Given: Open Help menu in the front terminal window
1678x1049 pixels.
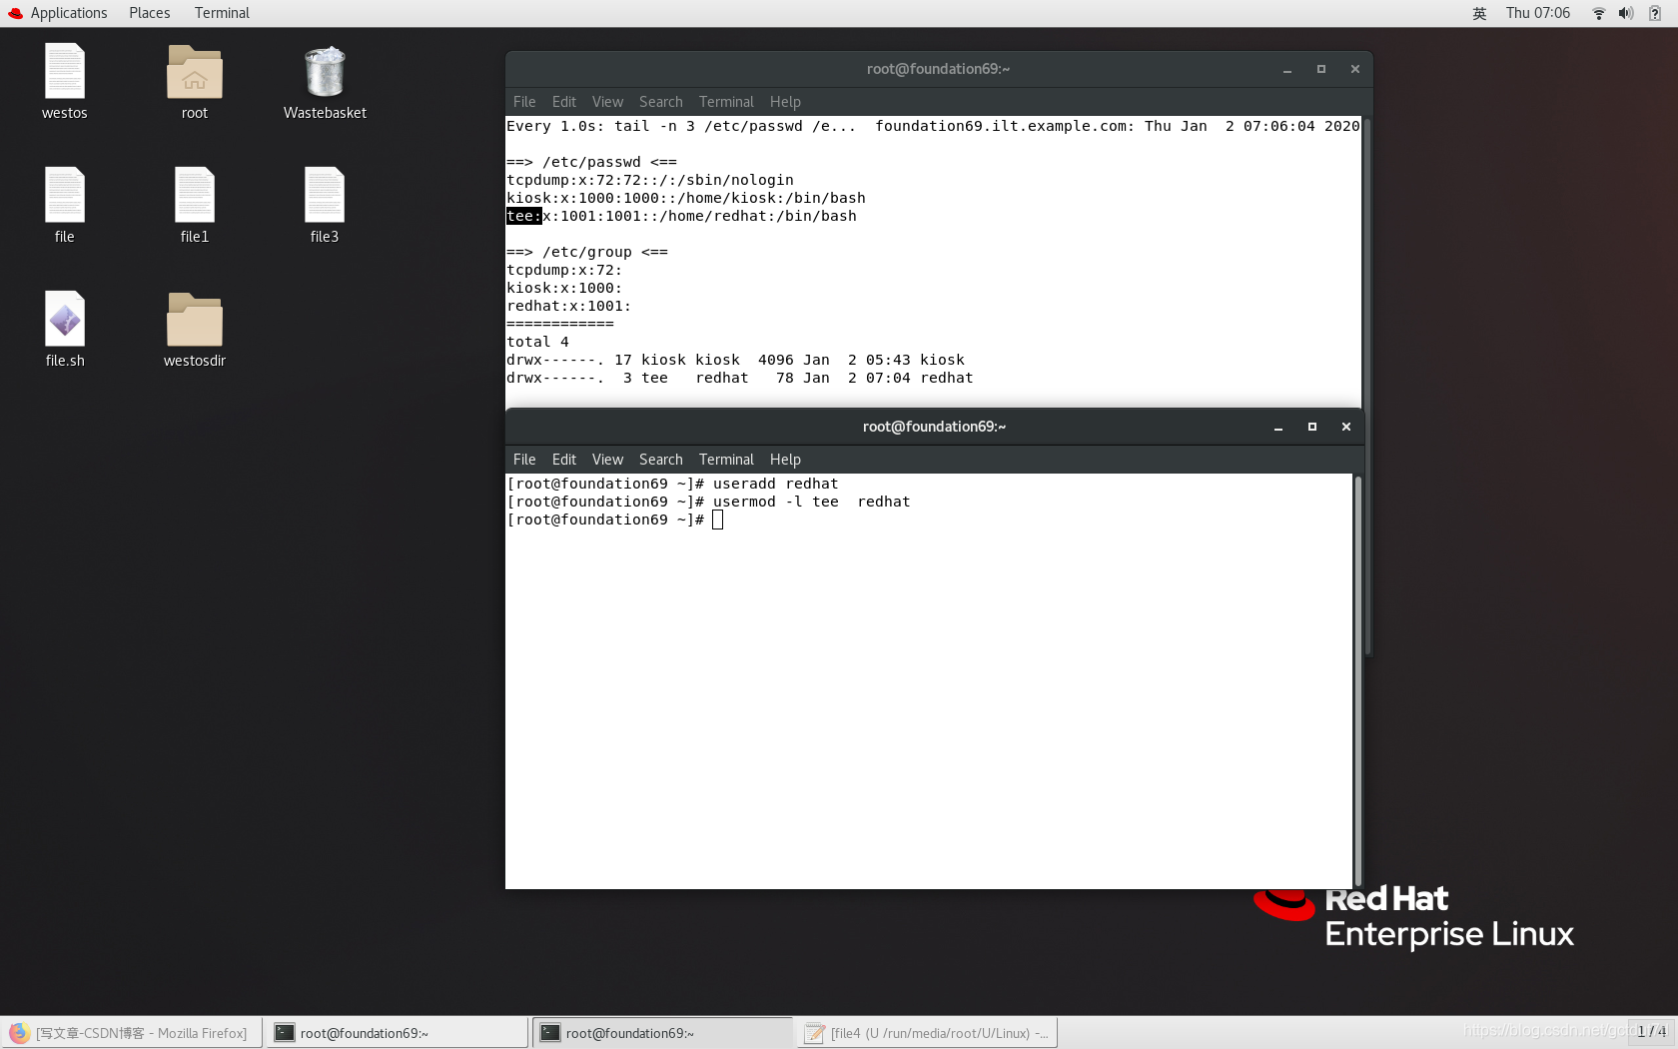Looking at the screenshot, I should pyautogui.click(x=785, y=460).
